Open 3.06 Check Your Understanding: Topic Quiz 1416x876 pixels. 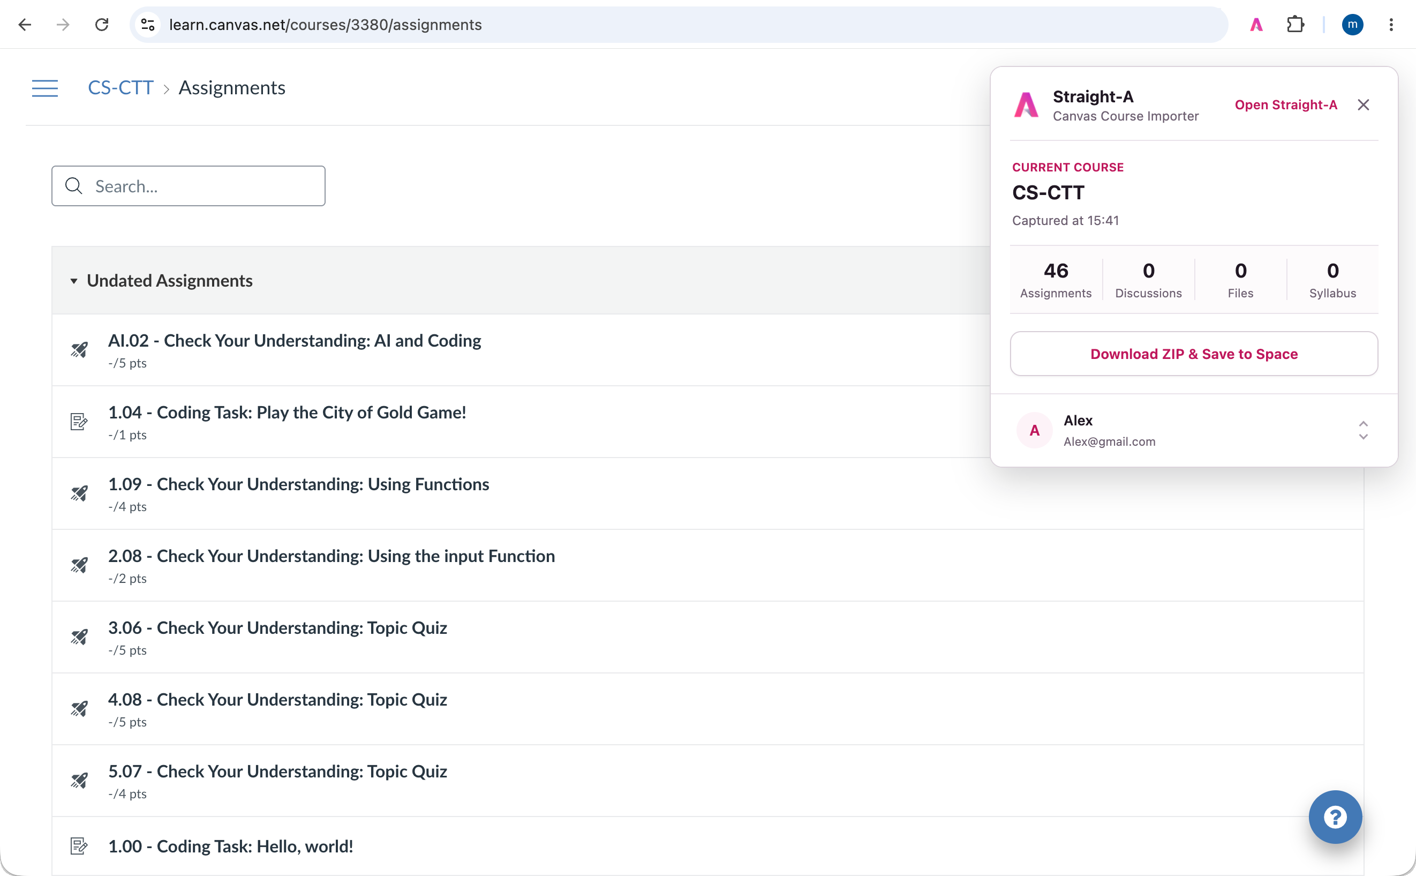277,628
